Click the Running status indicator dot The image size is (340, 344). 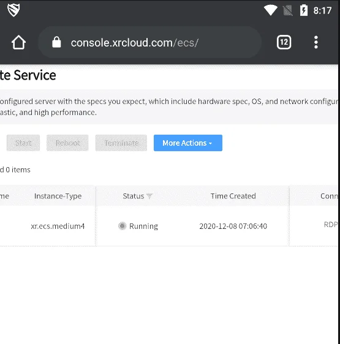pos(123,226)
